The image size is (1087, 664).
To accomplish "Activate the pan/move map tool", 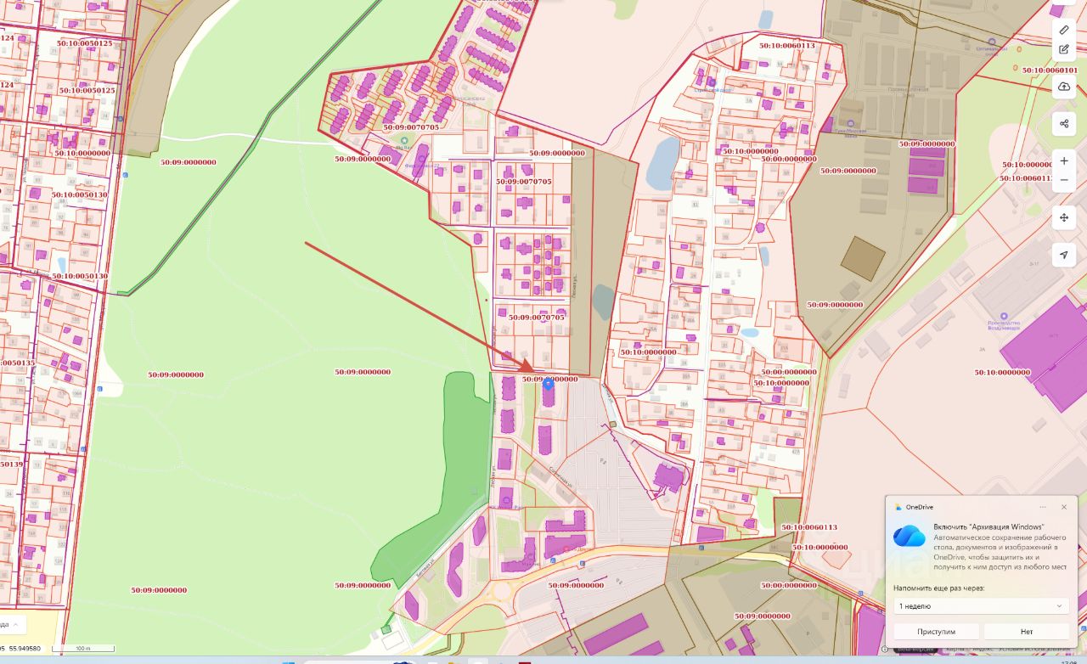I will tap(1064, 217).
